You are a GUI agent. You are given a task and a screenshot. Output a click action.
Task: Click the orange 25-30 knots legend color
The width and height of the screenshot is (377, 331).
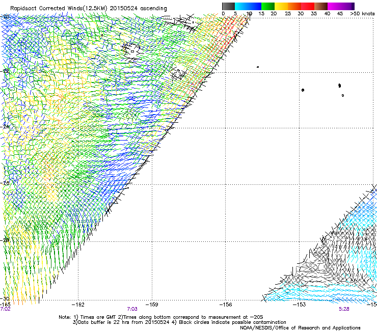click(294, 6)
